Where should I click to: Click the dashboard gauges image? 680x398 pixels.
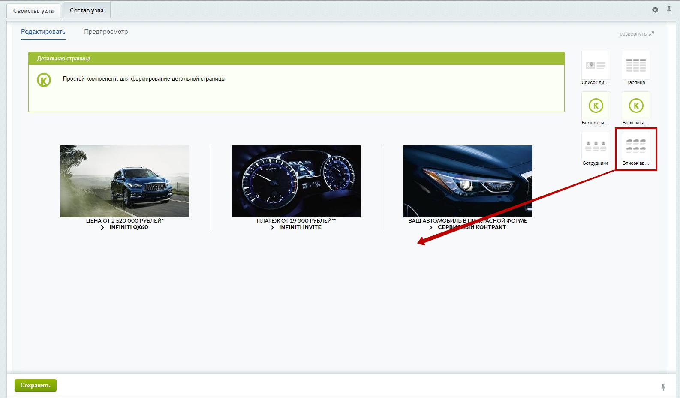pyautogui.click(x=296, y=181)
